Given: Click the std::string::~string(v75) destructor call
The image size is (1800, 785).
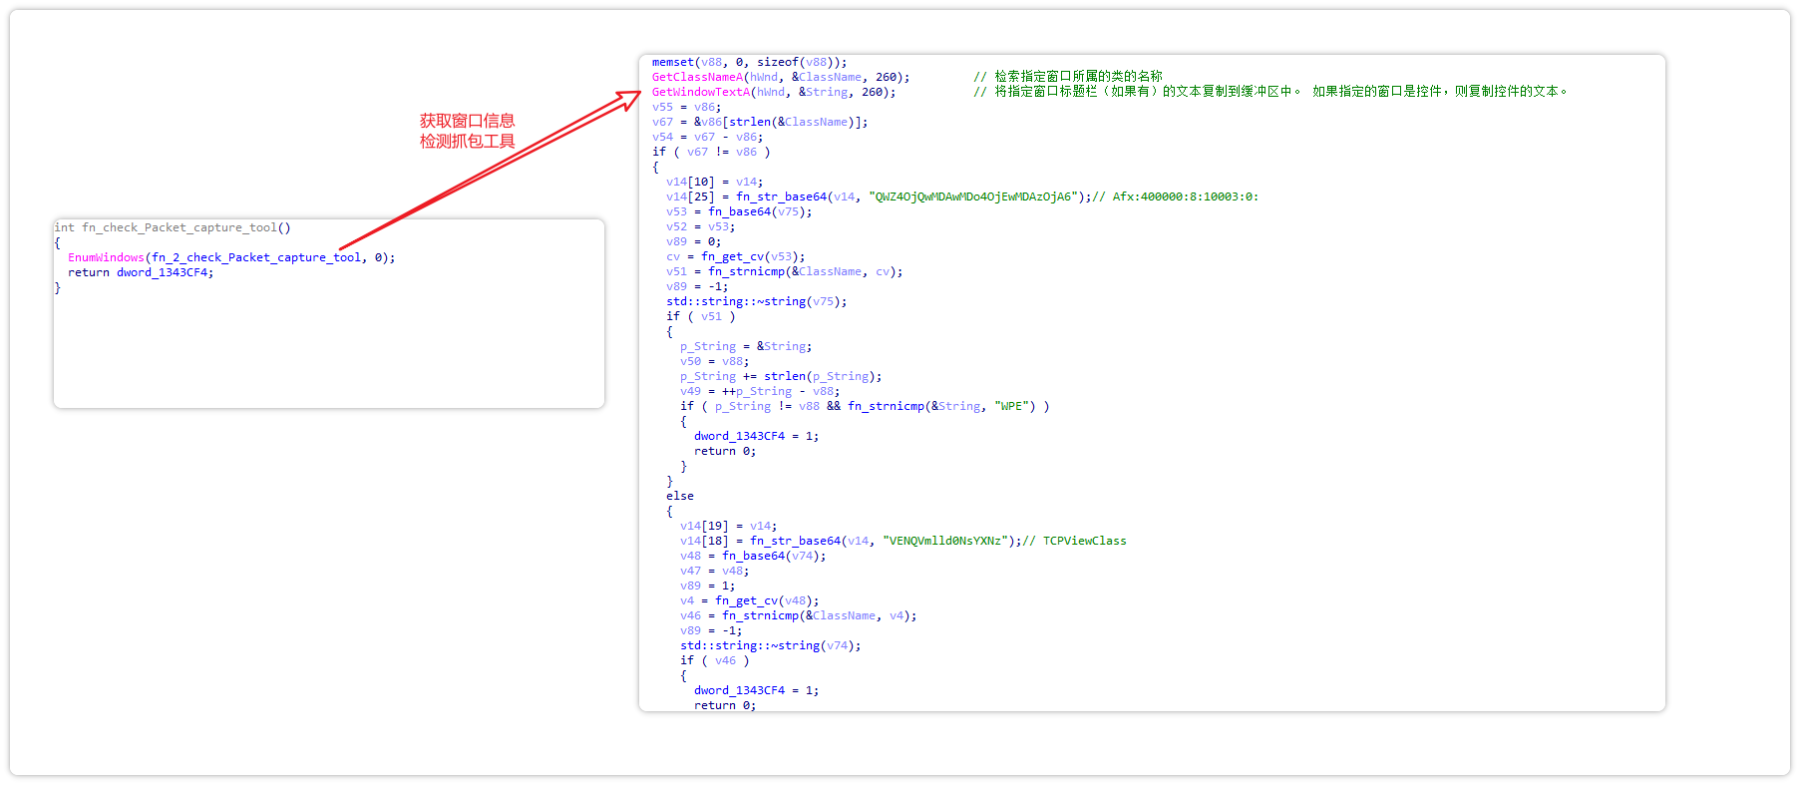Looking at the screenshot, I should pos(756,301).
